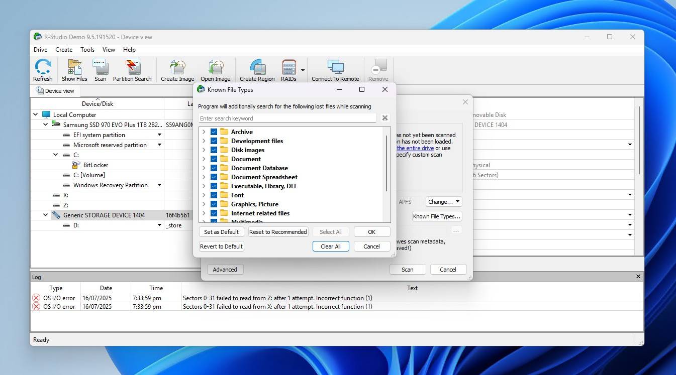Expand the Archive category

(204, 132)
